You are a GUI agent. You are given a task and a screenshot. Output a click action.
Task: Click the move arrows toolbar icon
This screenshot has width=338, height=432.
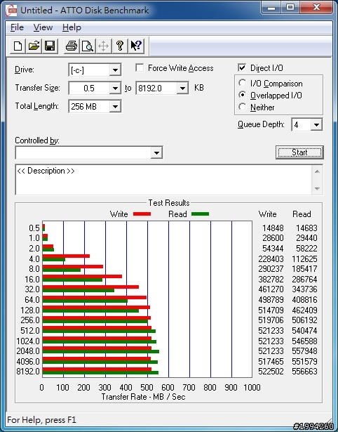pyautogui.click(x=103, y=46)
